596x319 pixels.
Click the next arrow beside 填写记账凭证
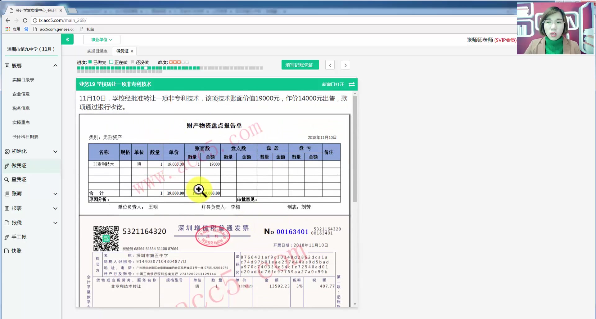(345, 65)
